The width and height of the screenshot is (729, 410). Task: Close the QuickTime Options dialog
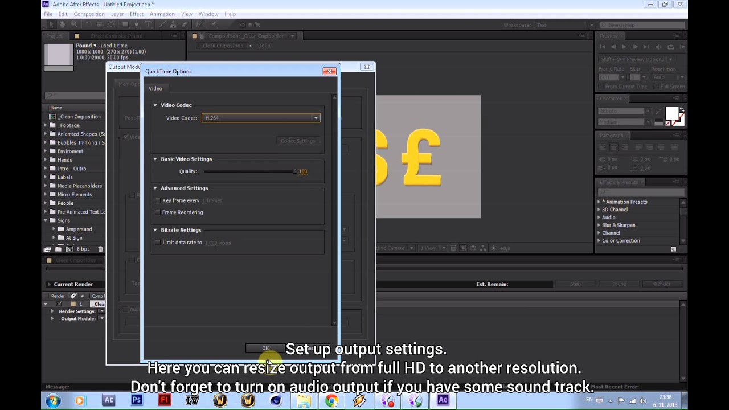click(x=329, y=71)
